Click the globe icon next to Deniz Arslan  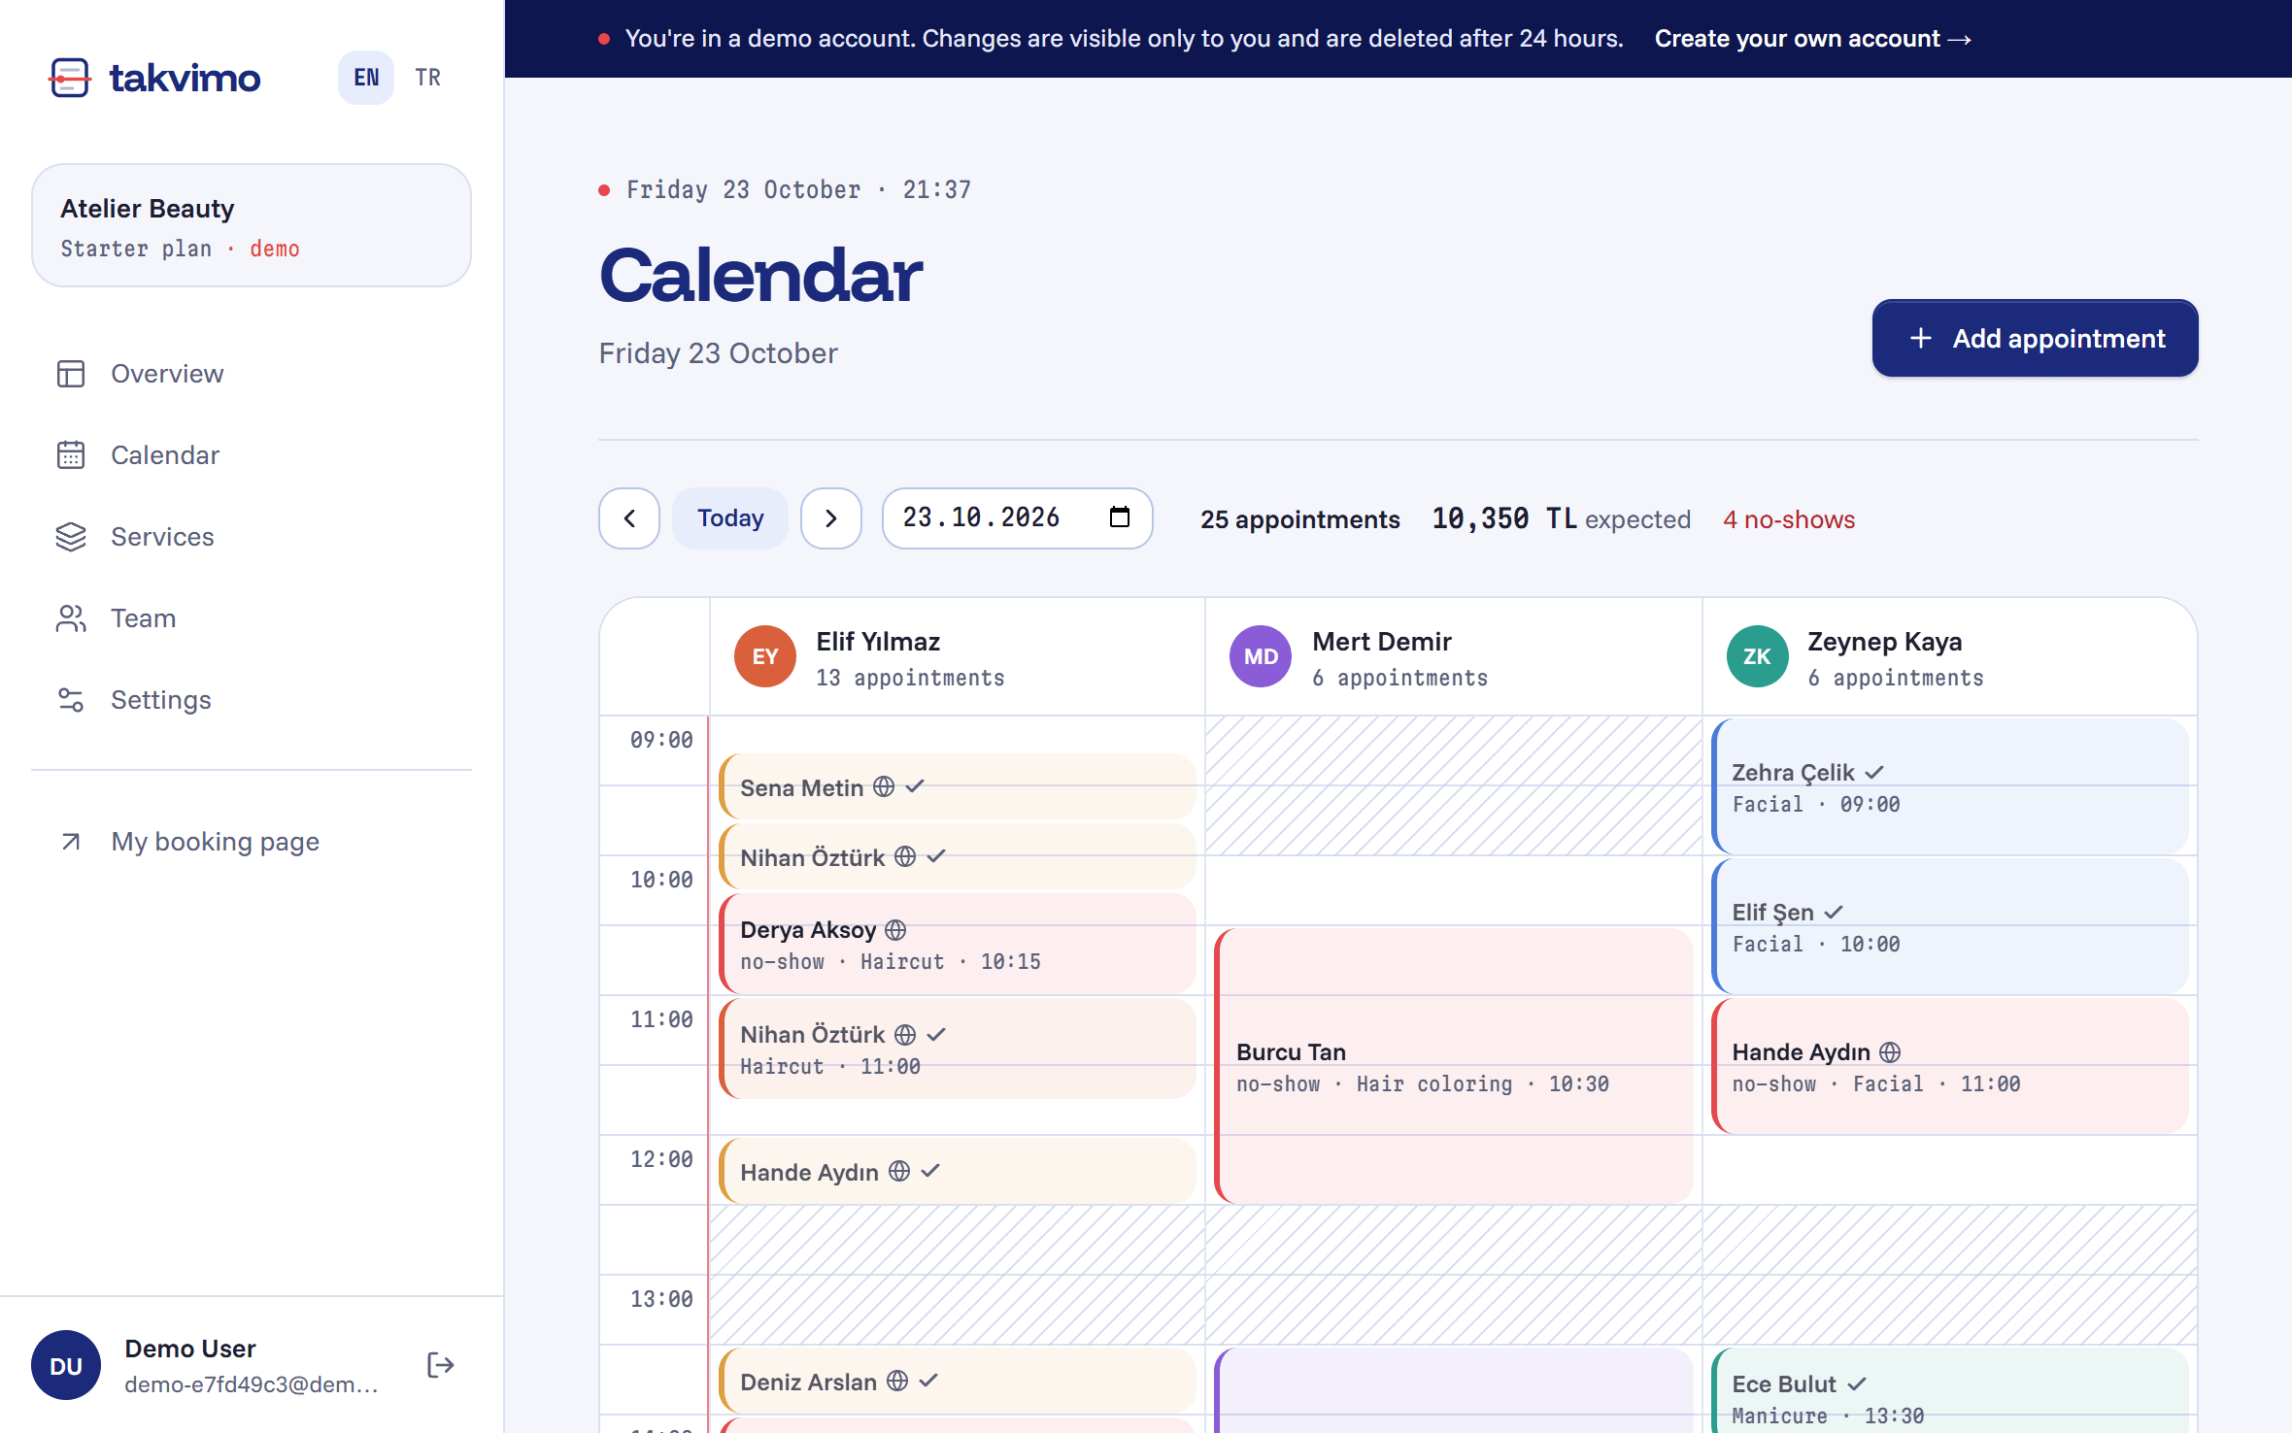pyautogui.click(x=897, y=1381)
